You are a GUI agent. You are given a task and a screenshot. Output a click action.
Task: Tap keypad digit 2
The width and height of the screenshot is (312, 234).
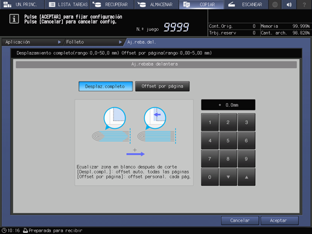click(x=228, y=122)
